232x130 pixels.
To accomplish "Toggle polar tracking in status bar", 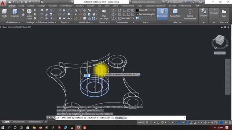I will coord(162,122).
